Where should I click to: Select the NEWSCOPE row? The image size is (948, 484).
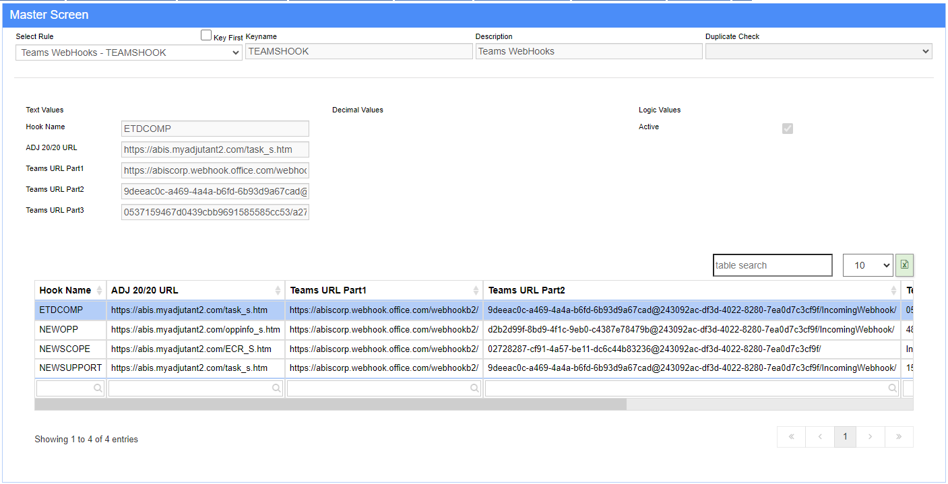(x=474, y=349)
